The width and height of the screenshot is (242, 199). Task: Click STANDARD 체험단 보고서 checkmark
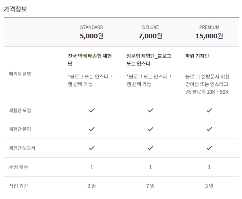(92, 148)
